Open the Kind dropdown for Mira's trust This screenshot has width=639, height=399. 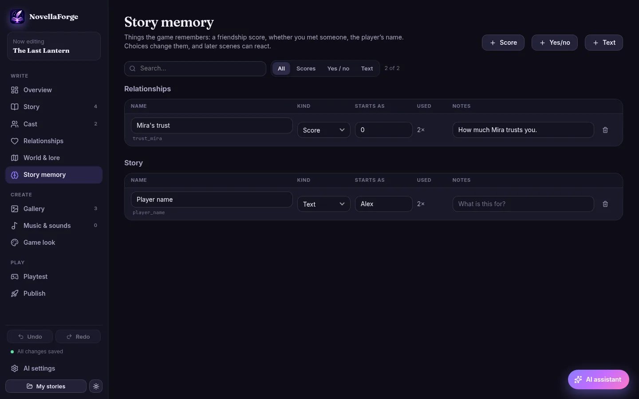[324, 130]
